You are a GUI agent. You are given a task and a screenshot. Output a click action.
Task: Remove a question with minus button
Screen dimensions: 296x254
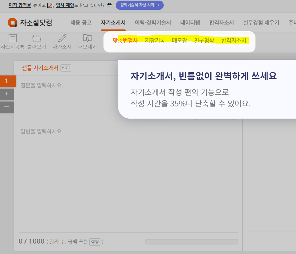pos(7,107)
